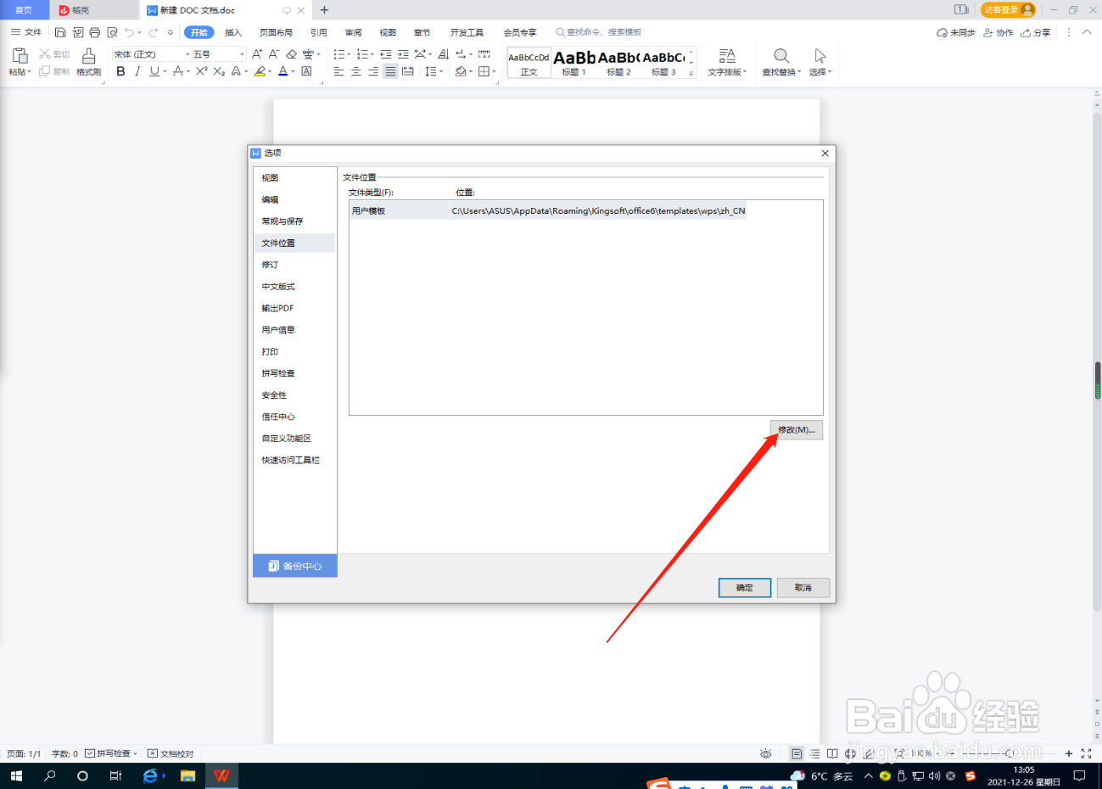Expand the font color dropdown arrow
The width and height of the screenshot is (1102, 789).
[293, 71]
